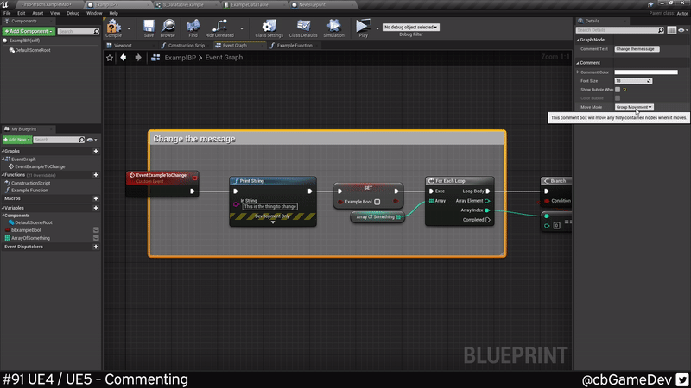Toggle Example Bool checkbox on SET node
This screenshot has width=691, height=388.
pos(377,202)
